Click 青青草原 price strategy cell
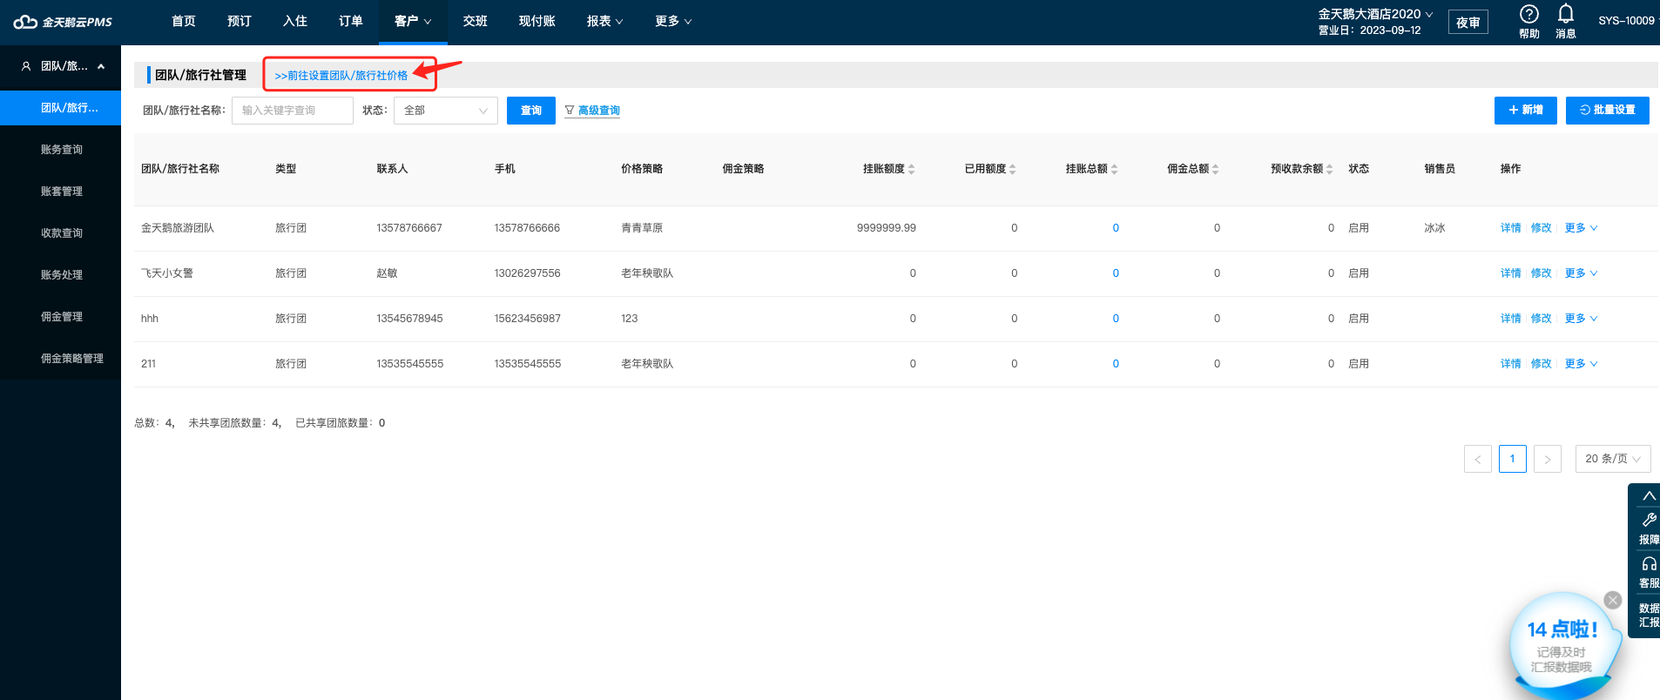The image size is (1660, 700). 642,228
